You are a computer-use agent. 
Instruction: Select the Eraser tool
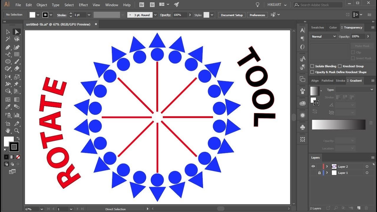(17, 69)
